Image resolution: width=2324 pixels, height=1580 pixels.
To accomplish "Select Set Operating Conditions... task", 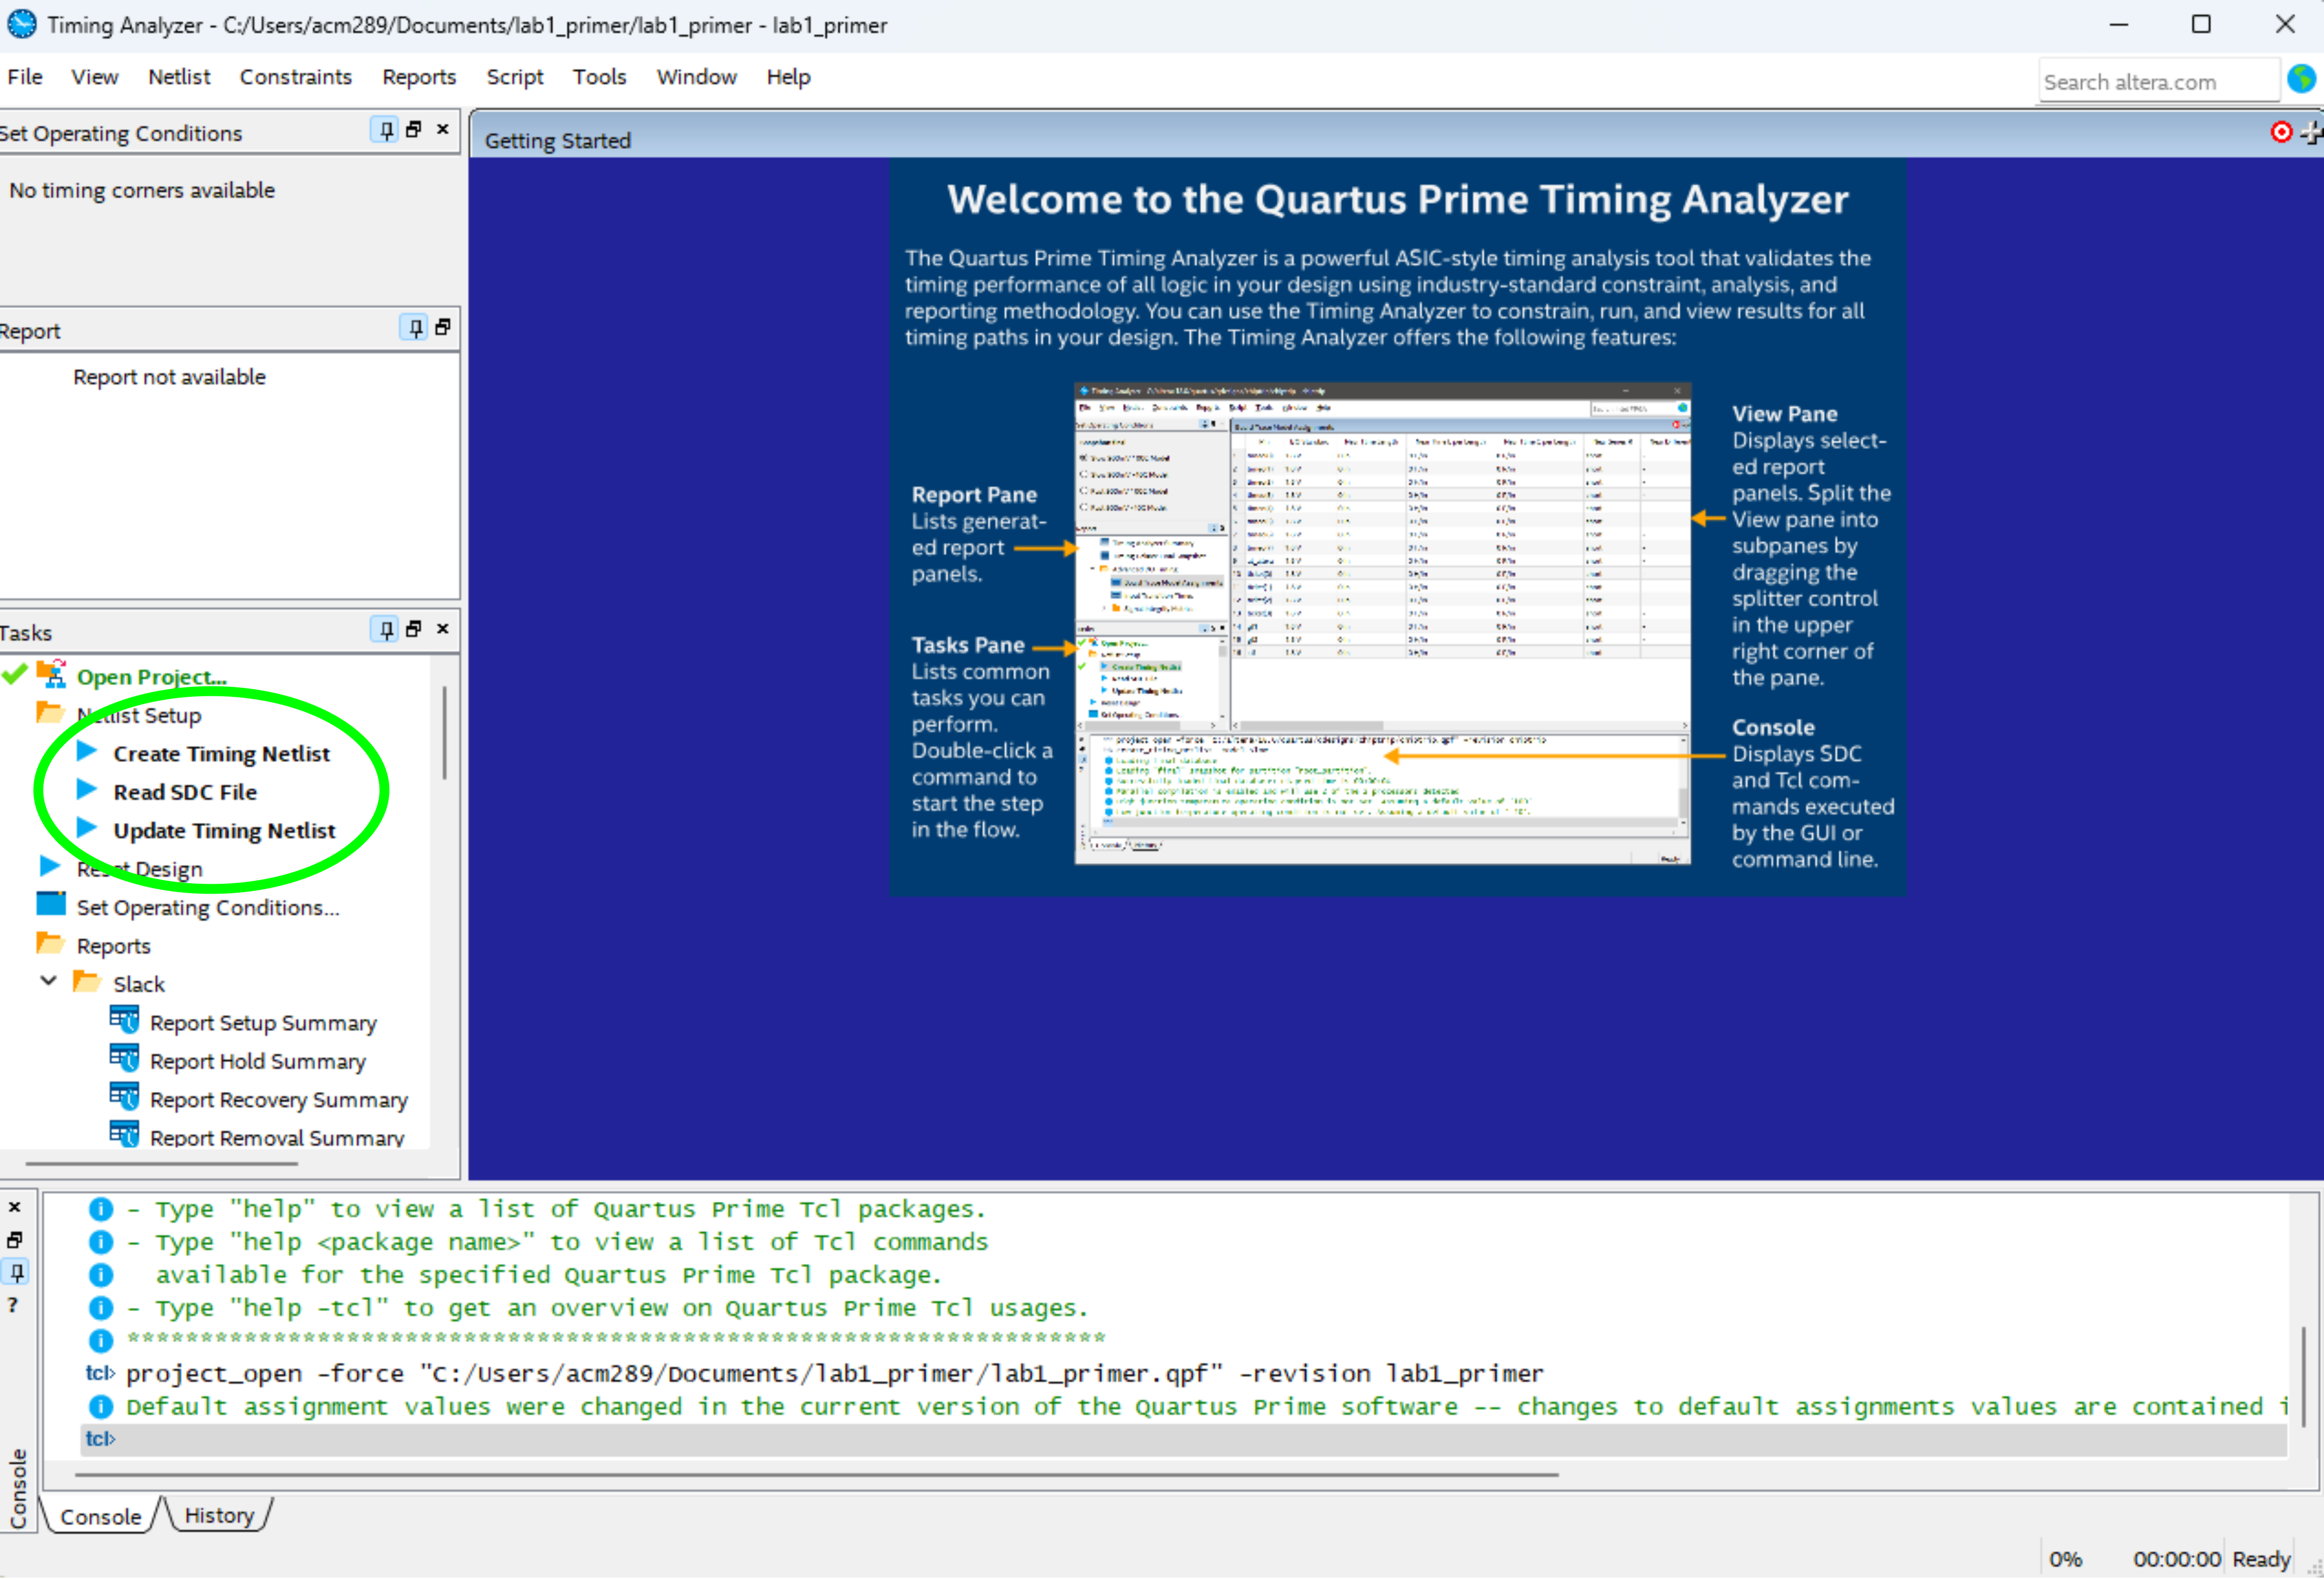I will pos(208,908).
